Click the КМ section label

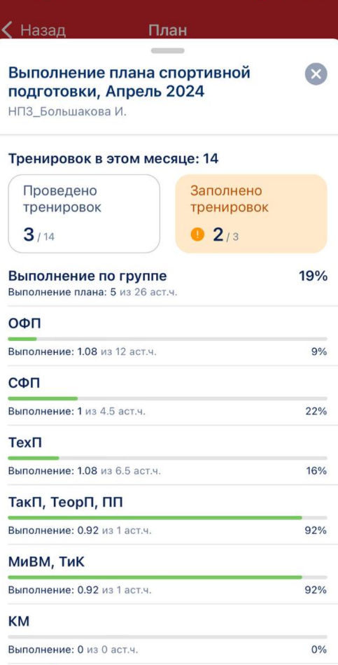pos(19,622)
